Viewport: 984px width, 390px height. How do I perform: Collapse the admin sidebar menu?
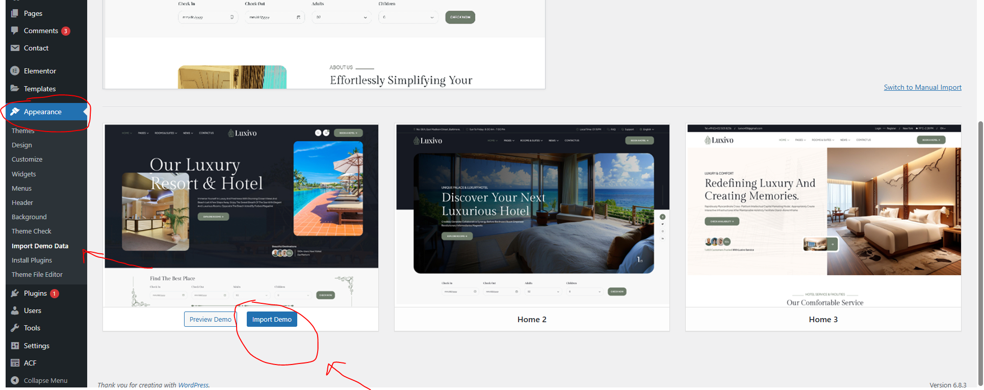click(39, 380)
